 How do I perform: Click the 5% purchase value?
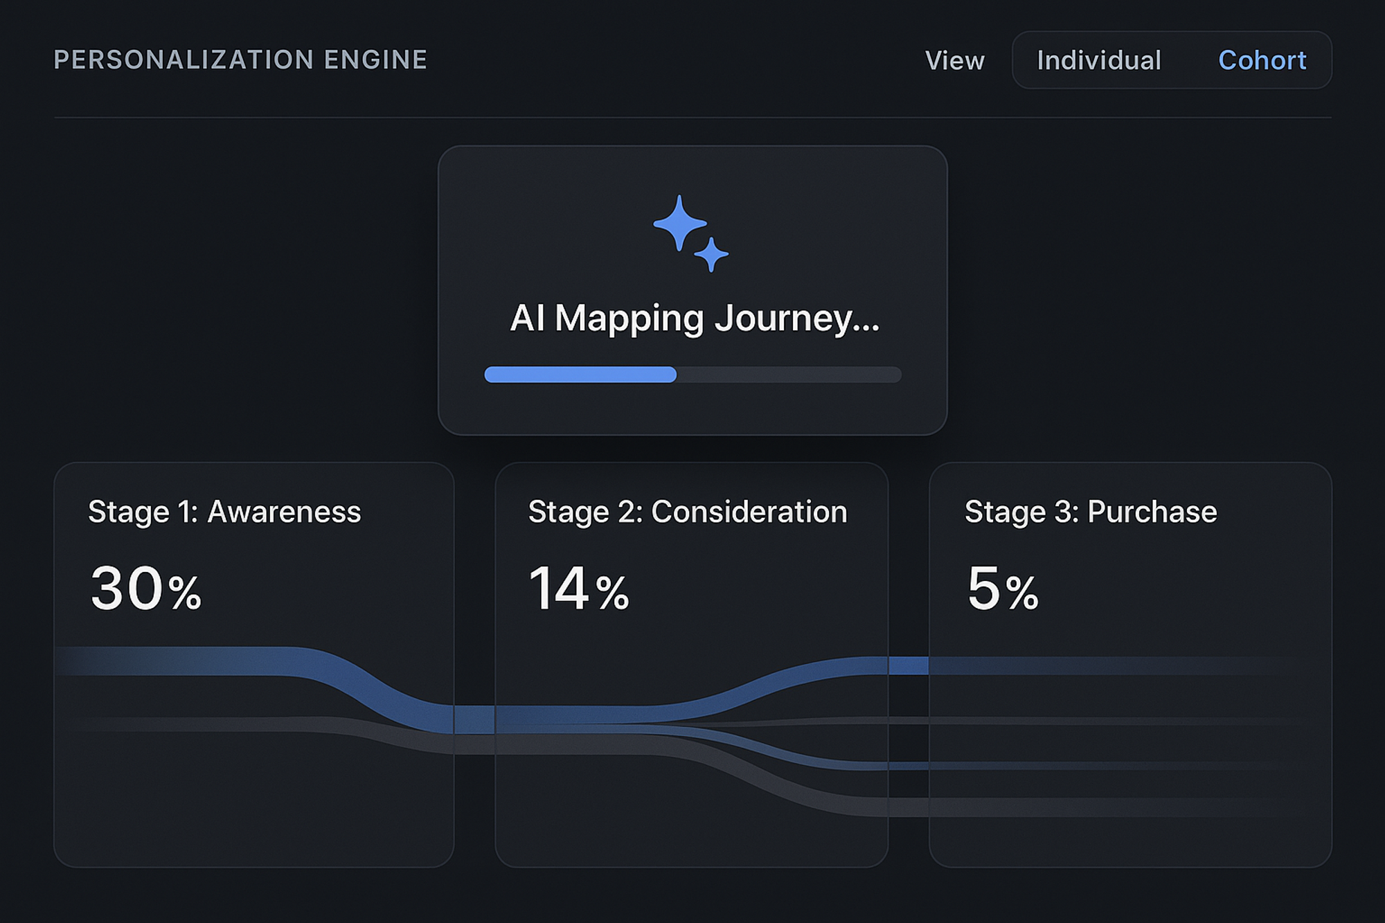click(1002, 589)
